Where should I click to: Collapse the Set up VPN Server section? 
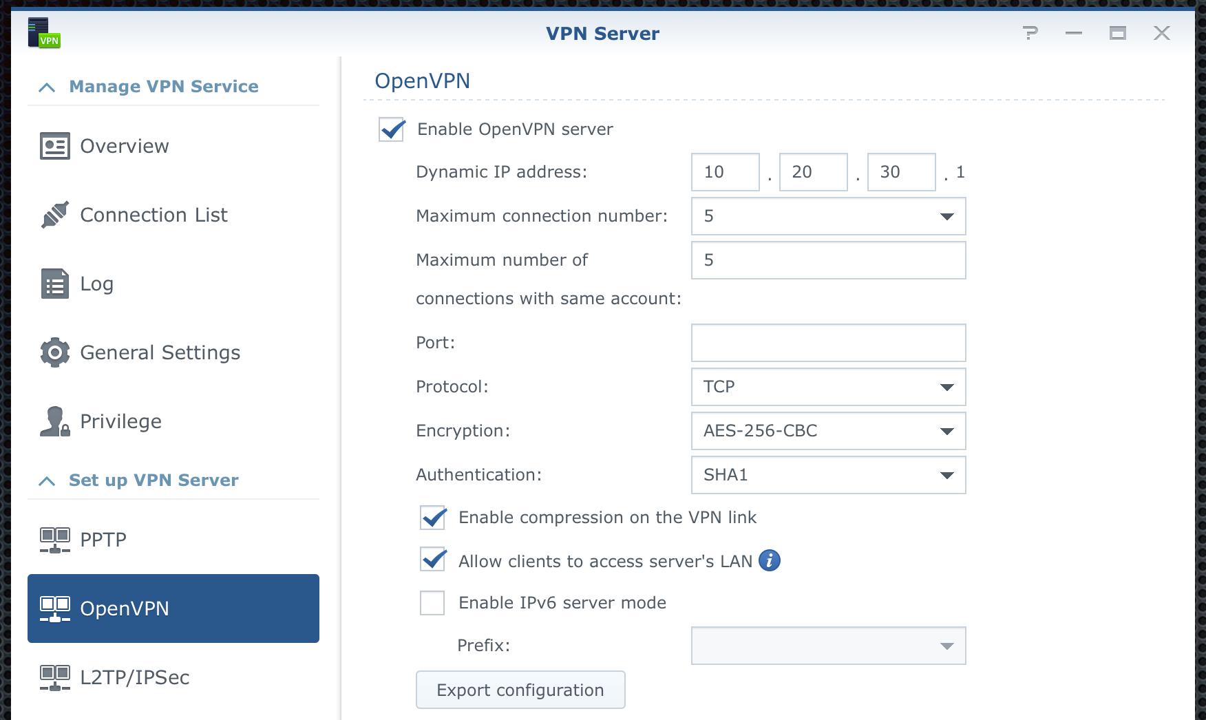(47, 480)
